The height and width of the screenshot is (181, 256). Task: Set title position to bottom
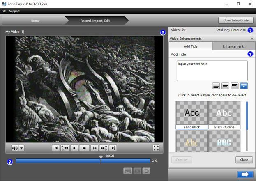click(216, 86)
